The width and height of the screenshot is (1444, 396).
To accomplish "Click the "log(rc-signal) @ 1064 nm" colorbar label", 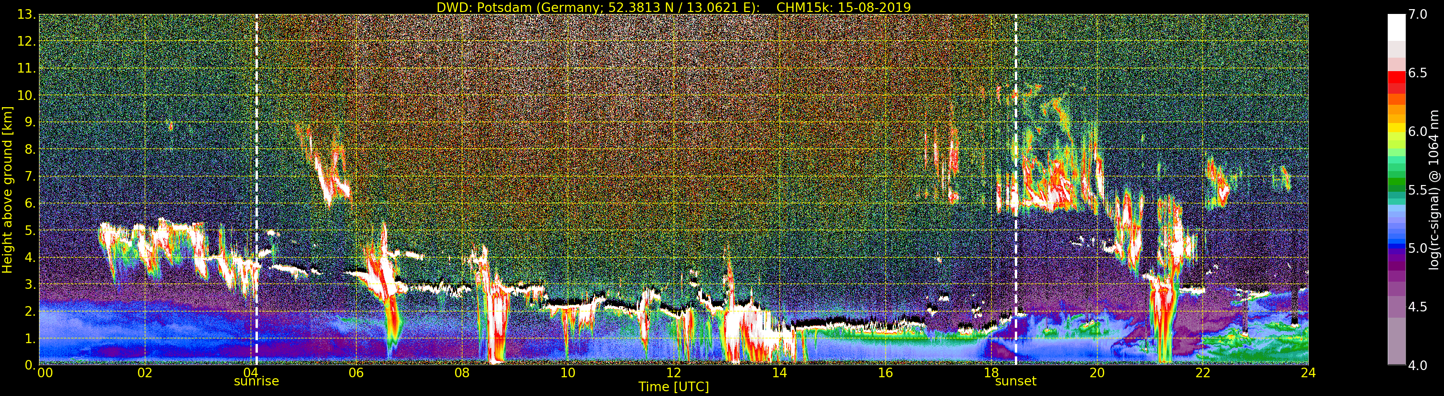I will tap(1434, 189).
